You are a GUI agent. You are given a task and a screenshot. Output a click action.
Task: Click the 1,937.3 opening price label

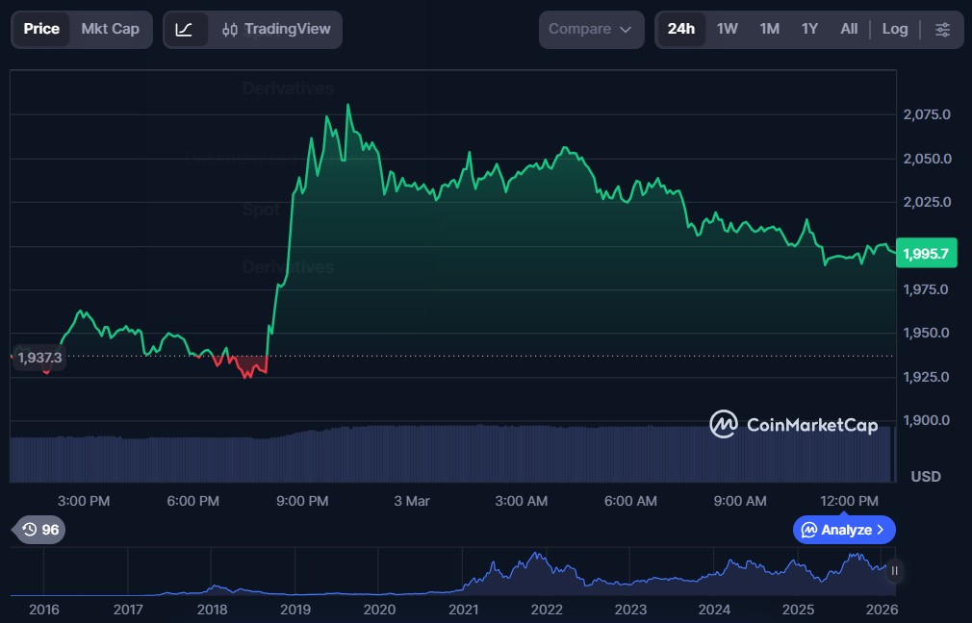pos(39,358)
